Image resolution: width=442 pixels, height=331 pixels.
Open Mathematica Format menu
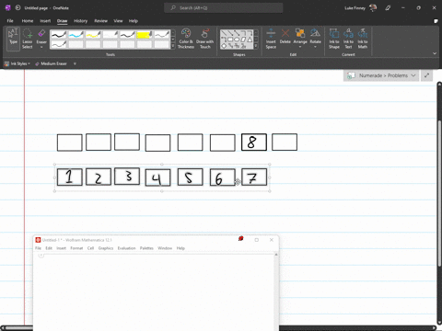tap(76, 248)
